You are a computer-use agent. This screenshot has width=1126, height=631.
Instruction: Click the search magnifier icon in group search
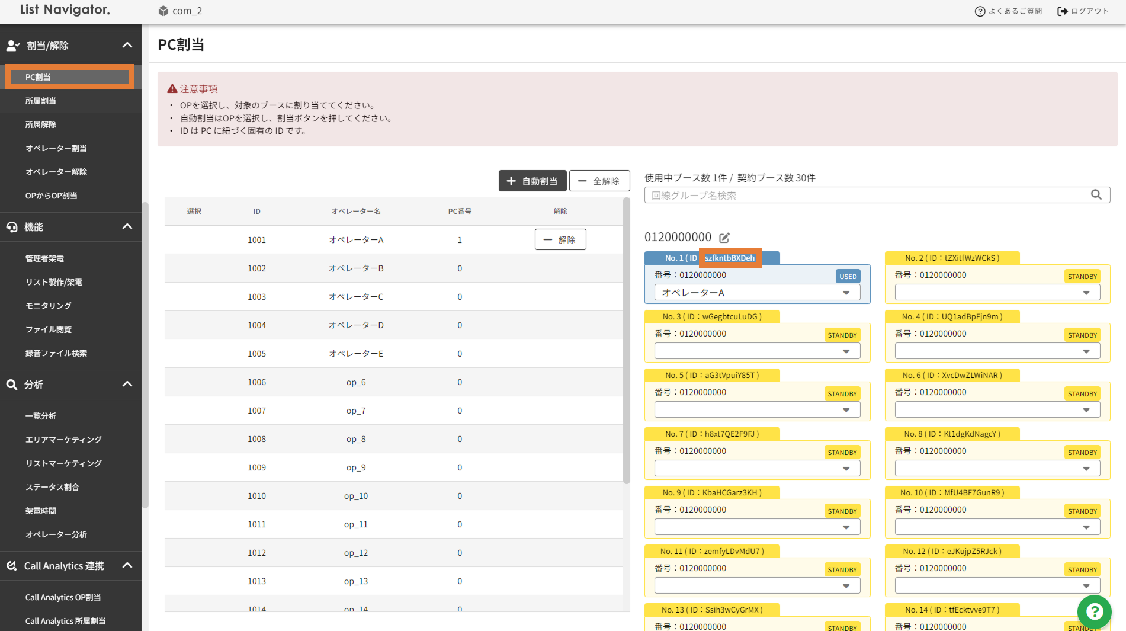[1096, 195]
